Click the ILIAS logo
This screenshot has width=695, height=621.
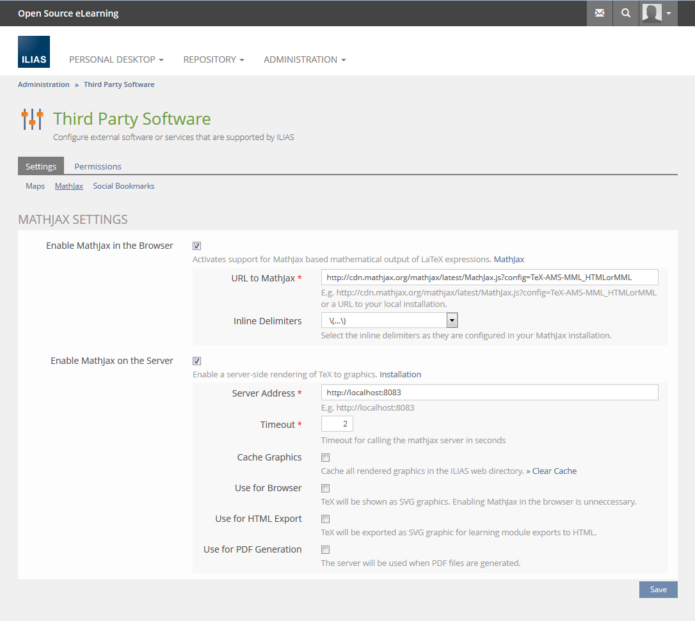34,52
